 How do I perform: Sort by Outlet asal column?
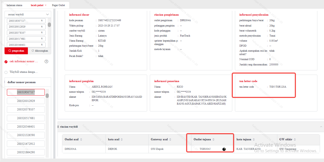click(81, 139)
